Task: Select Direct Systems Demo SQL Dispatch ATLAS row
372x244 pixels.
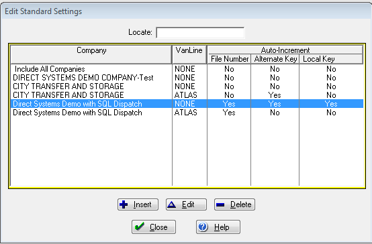Action: point(187,113)
